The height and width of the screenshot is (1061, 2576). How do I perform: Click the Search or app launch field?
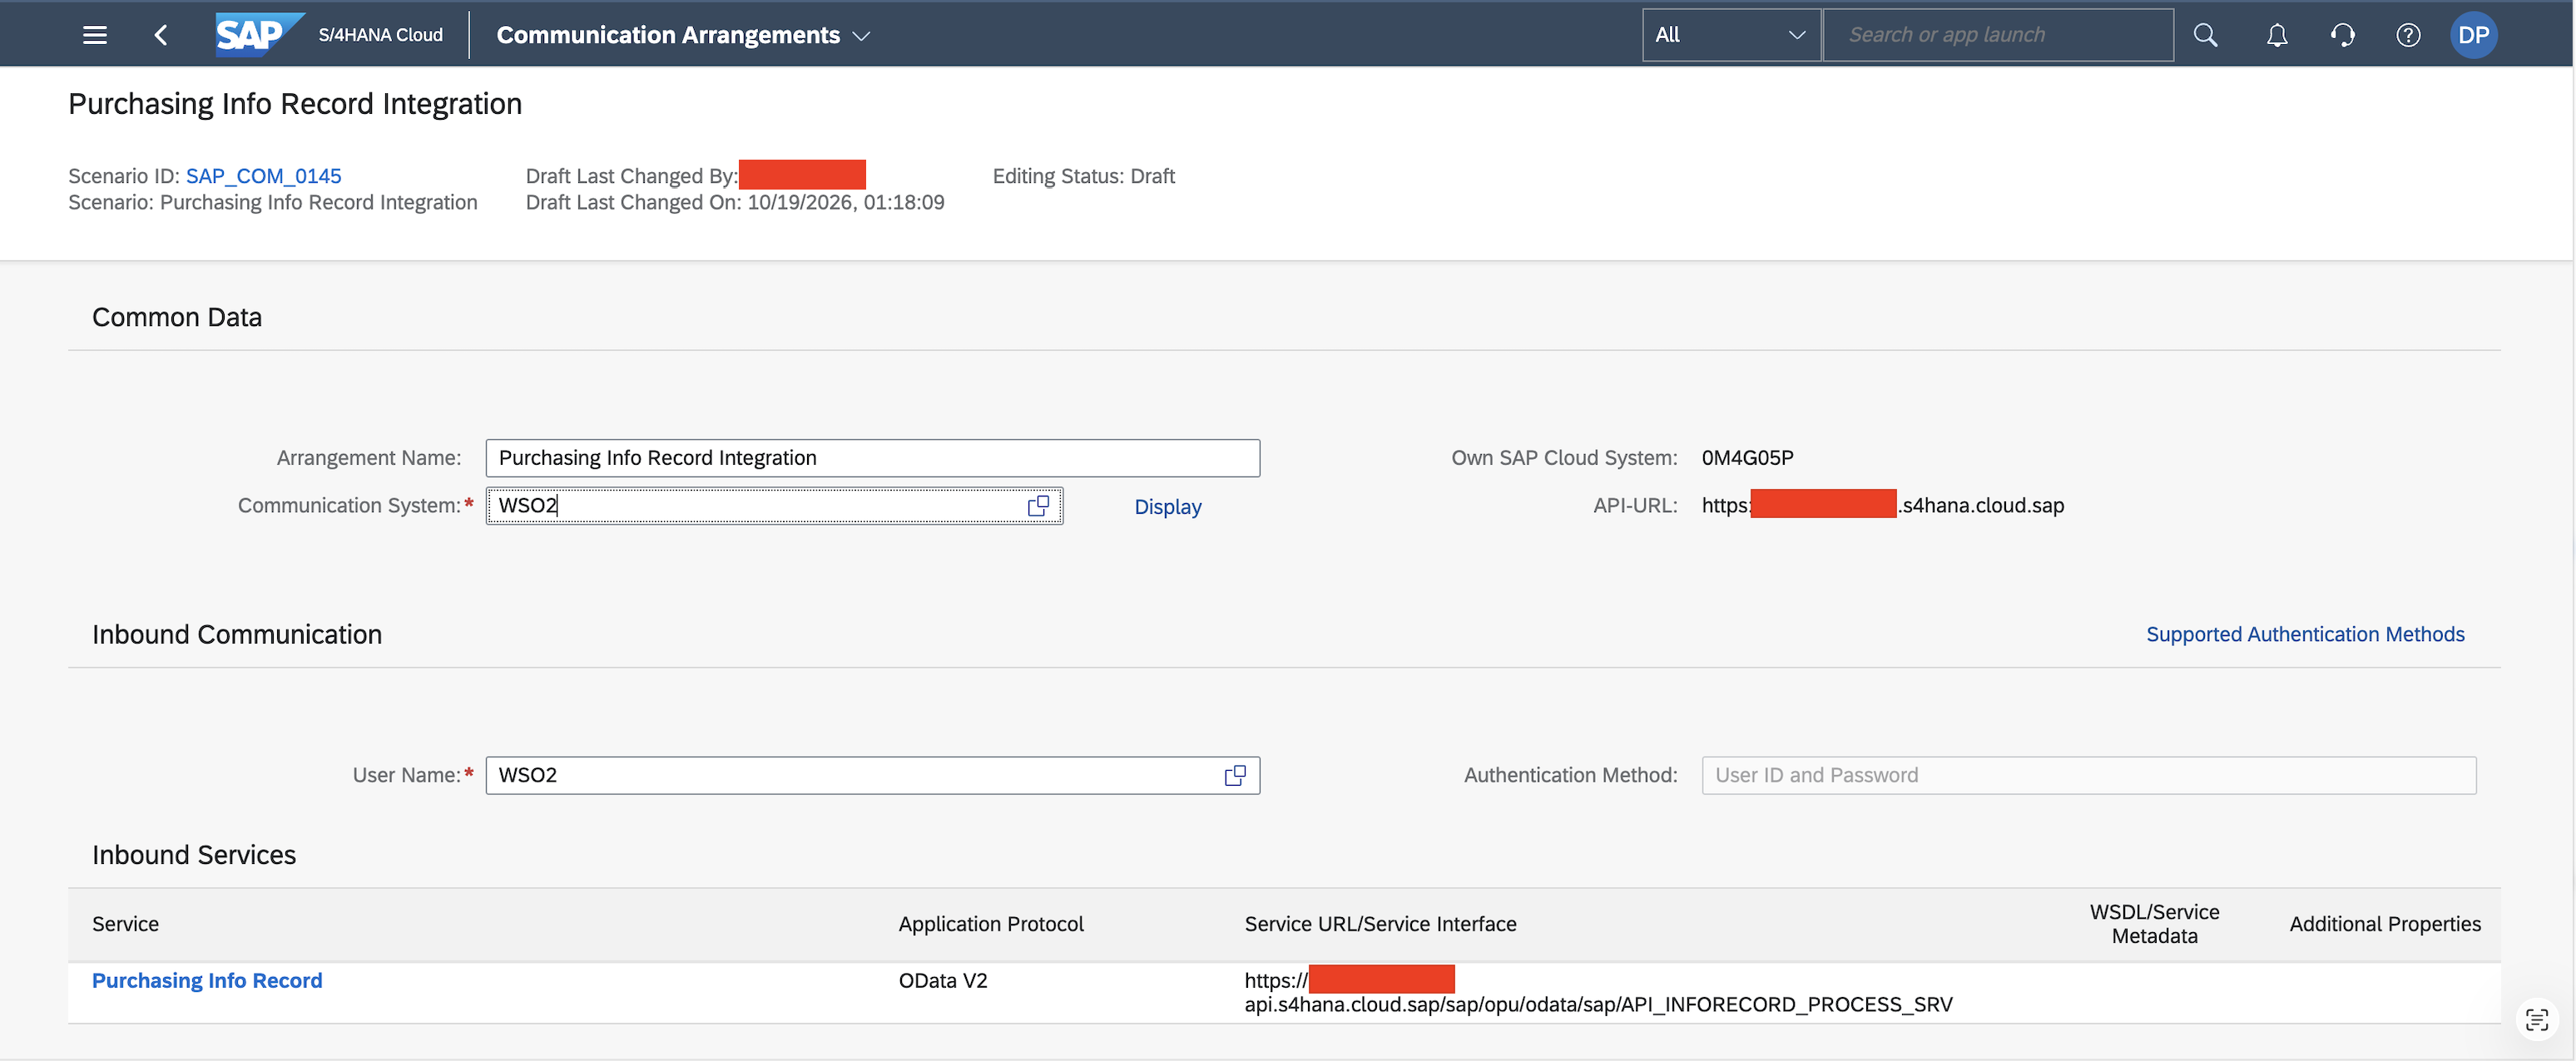coord(1998,35)
